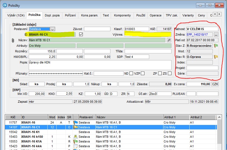Click into the Závod input field
Image resolution: width=227 pixels, height=150 pixels.
click(x=97, y=29)
